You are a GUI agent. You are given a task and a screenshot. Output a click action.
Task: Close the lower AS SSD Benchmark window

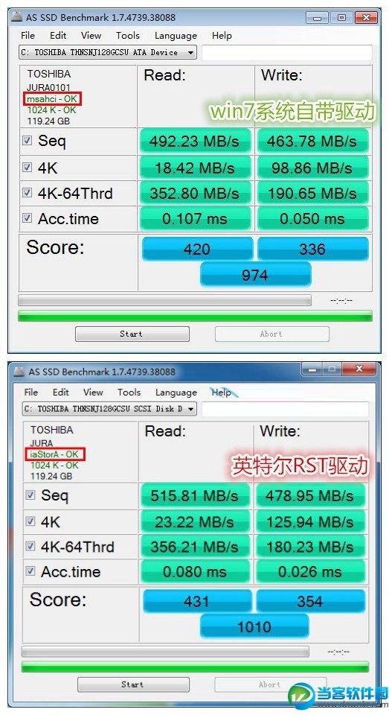(x=359, y=369)
